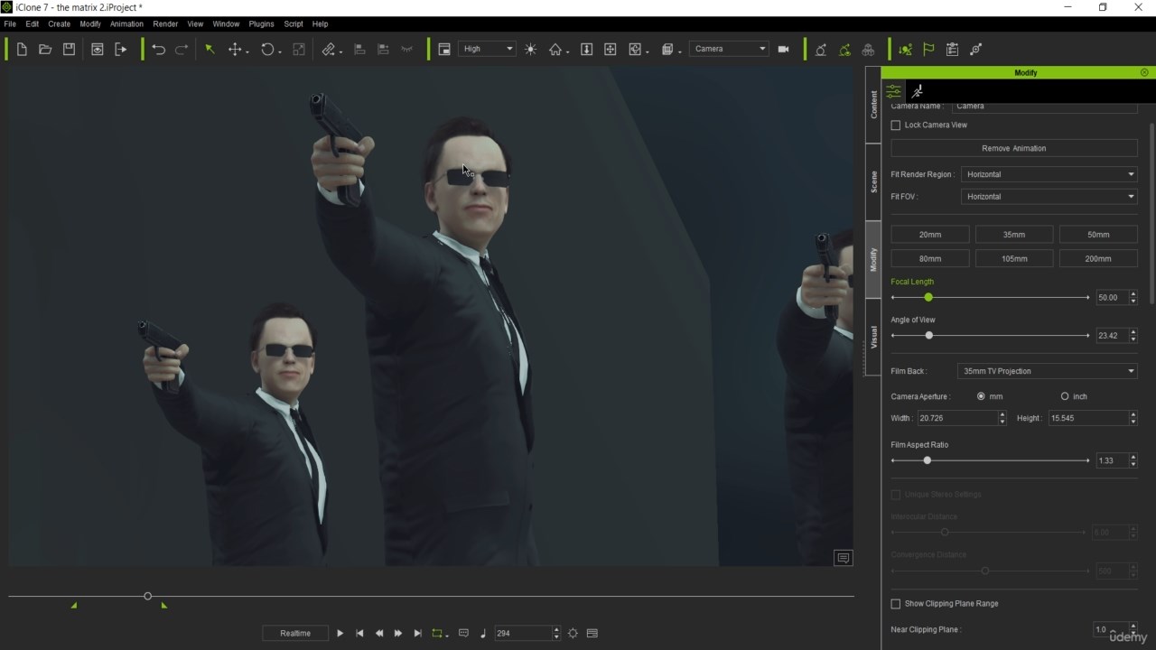Click the sun light toggle icon
1156x650 pixels.
click(530, 50)
